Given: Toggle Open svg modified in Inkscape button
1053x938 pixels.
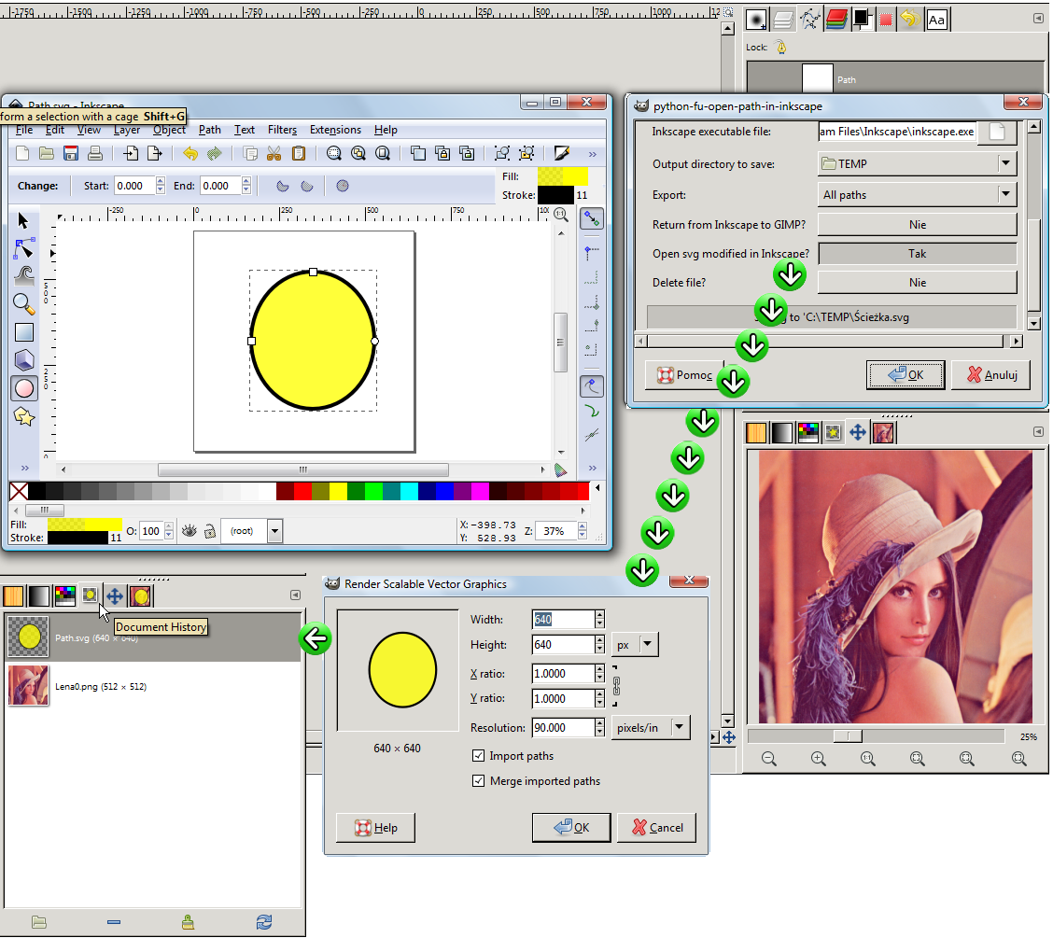Looking at the screenshot, I should (x=917, y=254).
